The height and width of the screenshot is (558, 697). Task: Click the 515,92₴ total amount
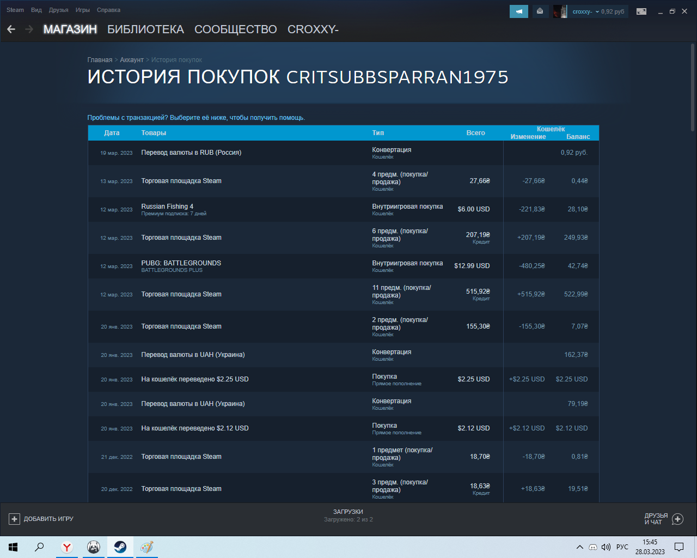tap(478, 292)
